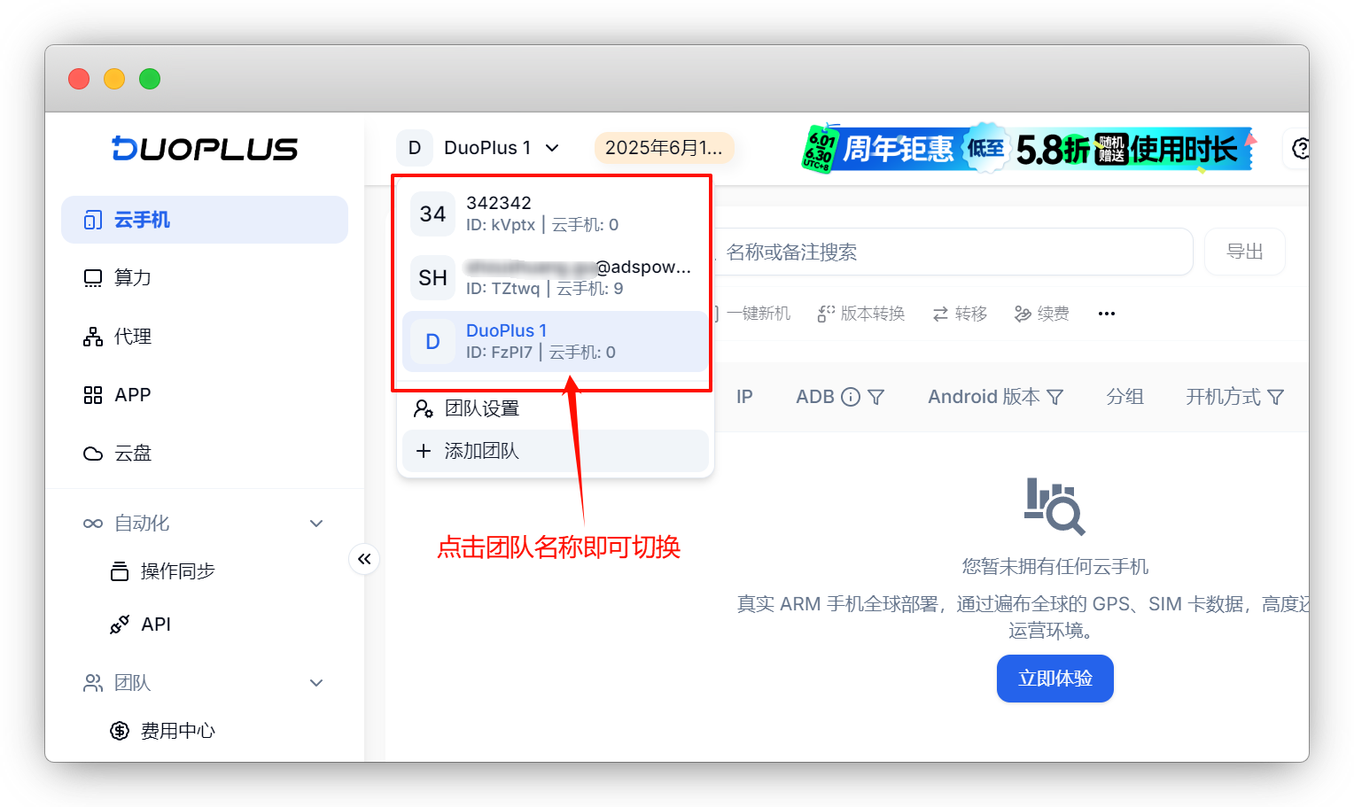The image size is (1354, 807).
Task: Click the D avatar in header
Action: pos(415,148)
